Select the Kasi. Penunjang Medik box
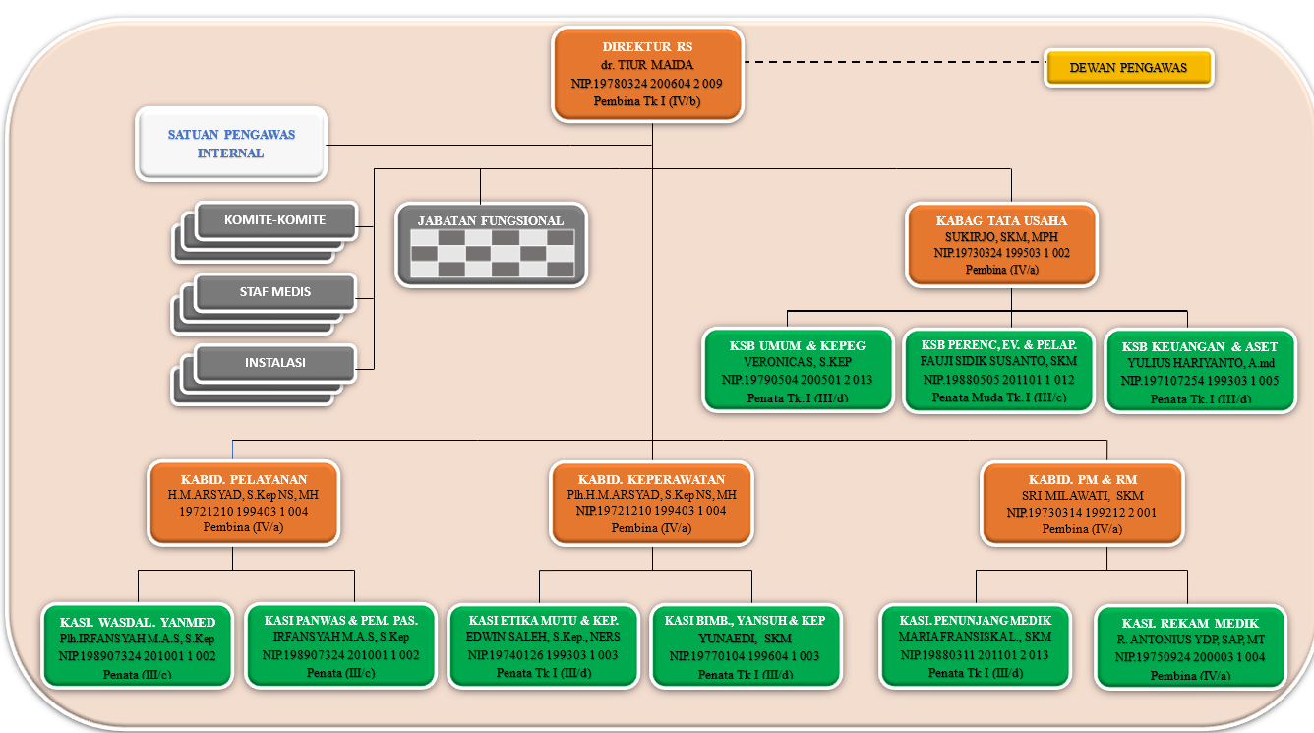 (x=975, y=645)
